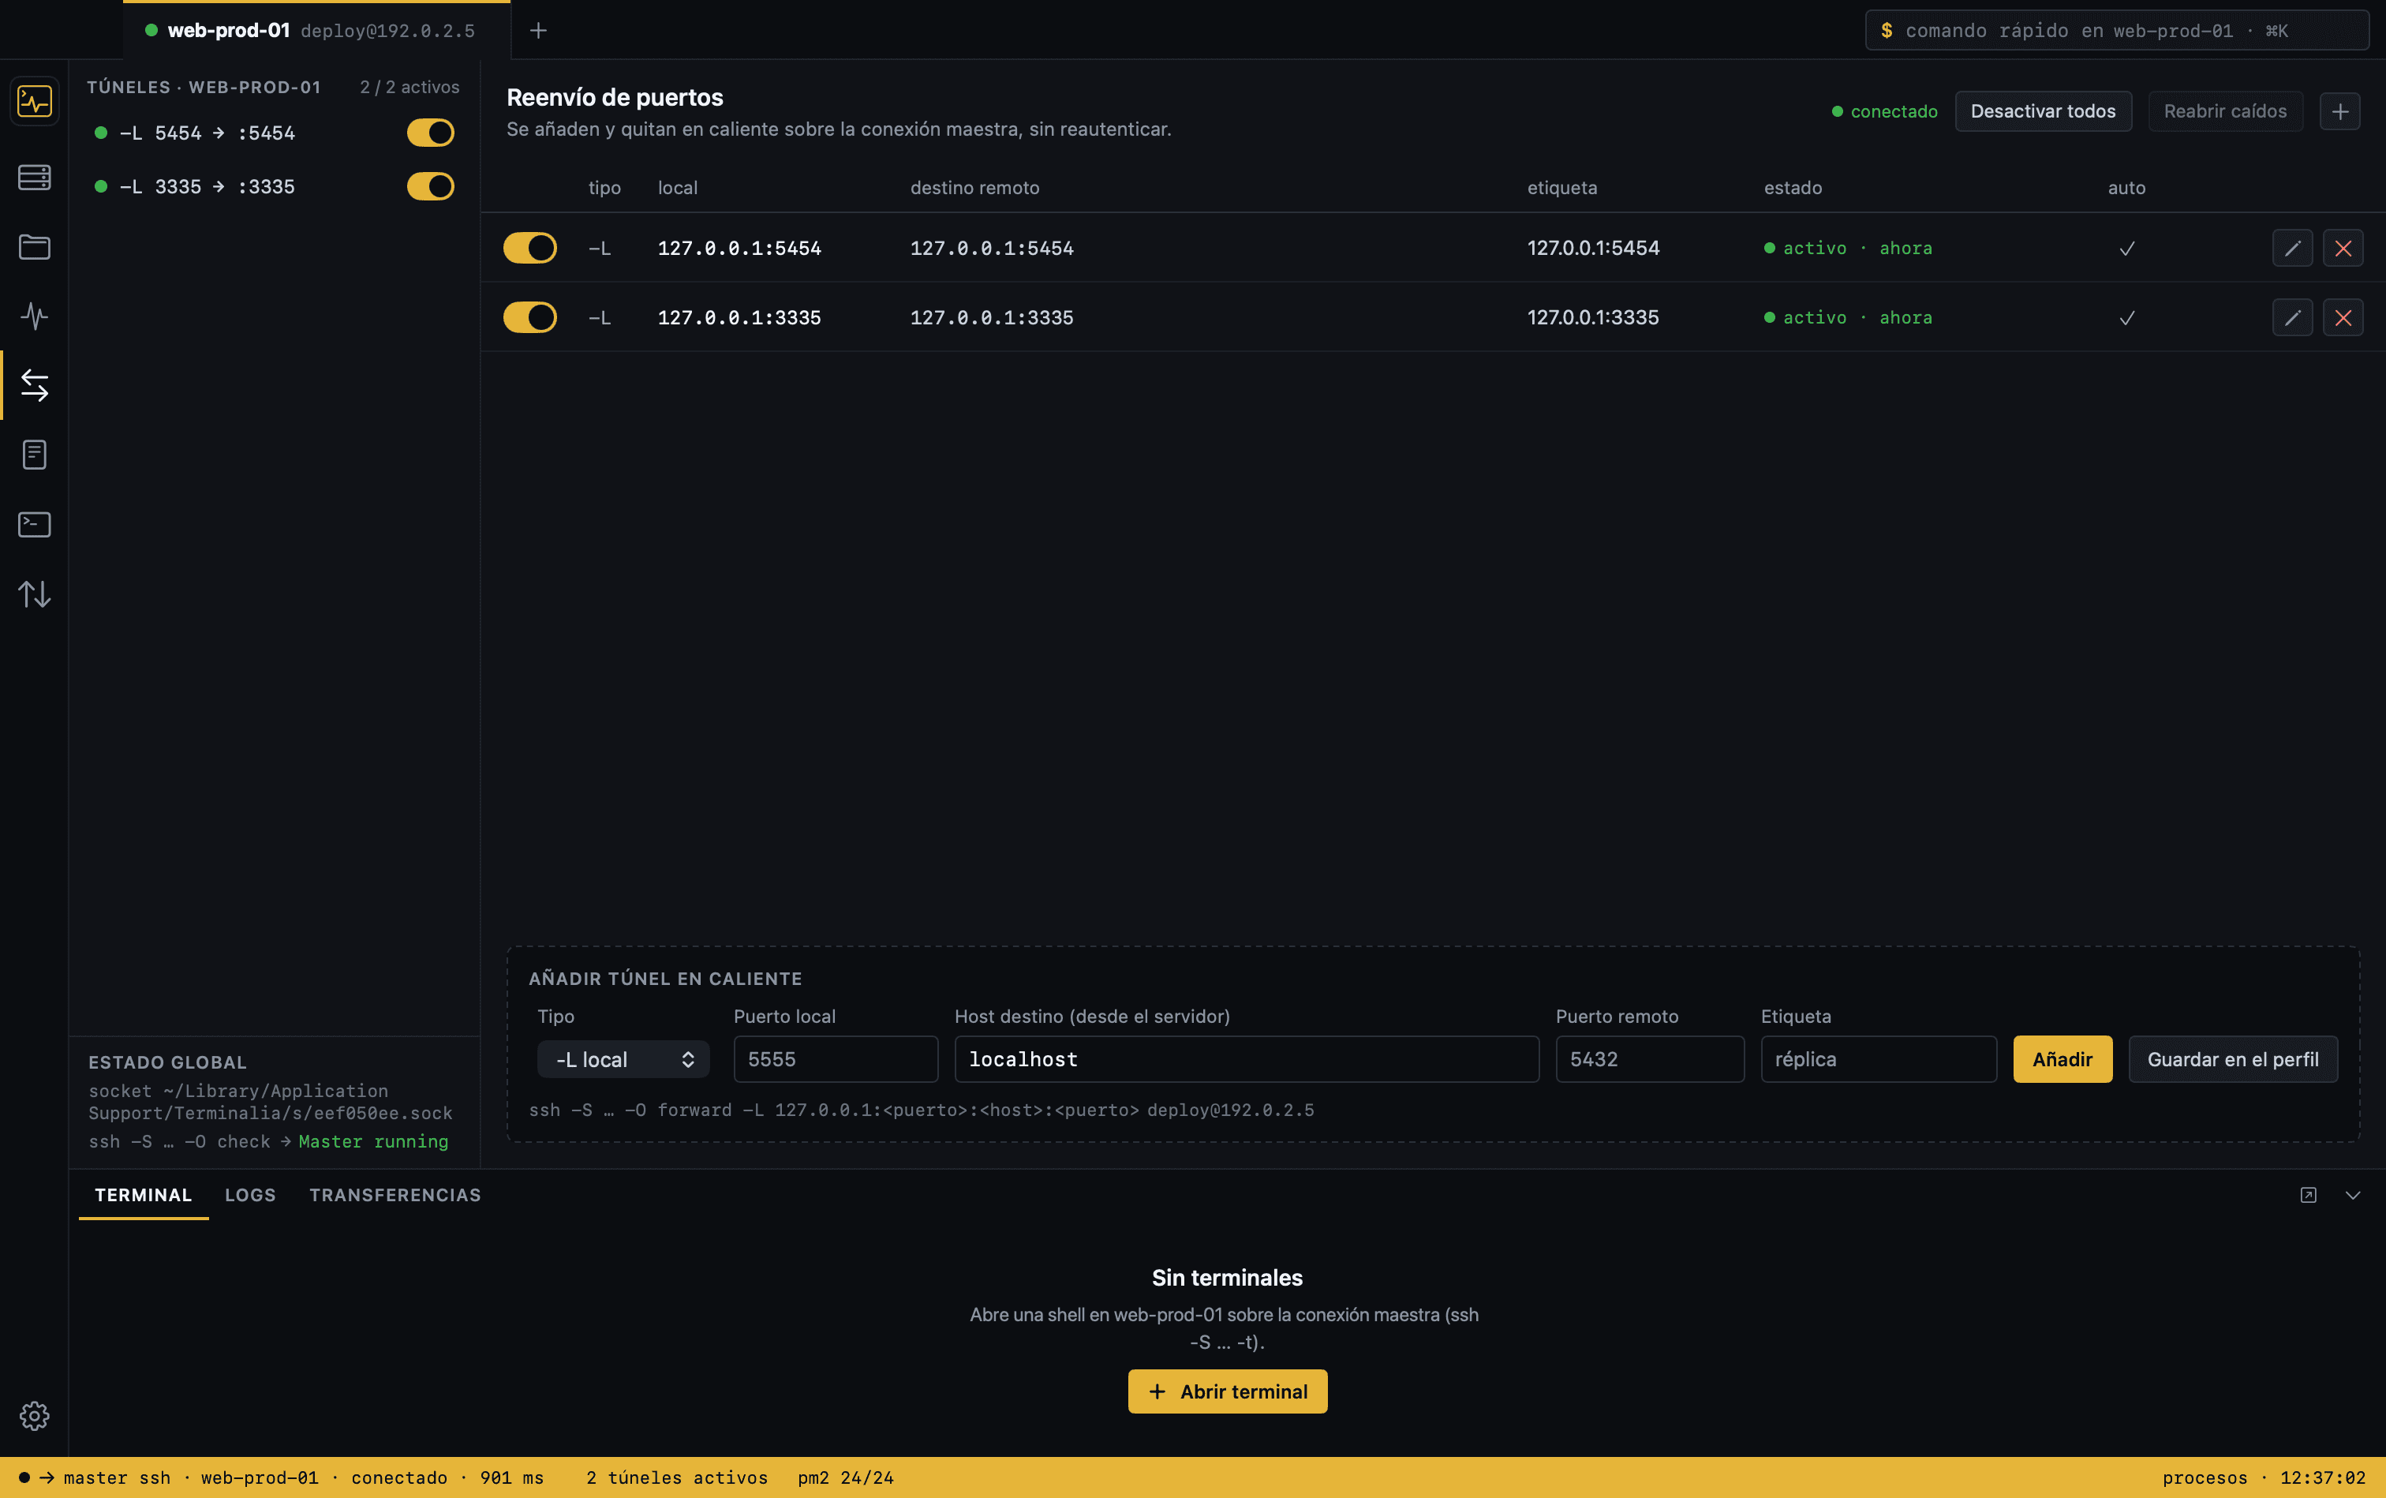Click the Etiqueta réplica input field
2386x1498 pixels.
coord(1879,1059)
